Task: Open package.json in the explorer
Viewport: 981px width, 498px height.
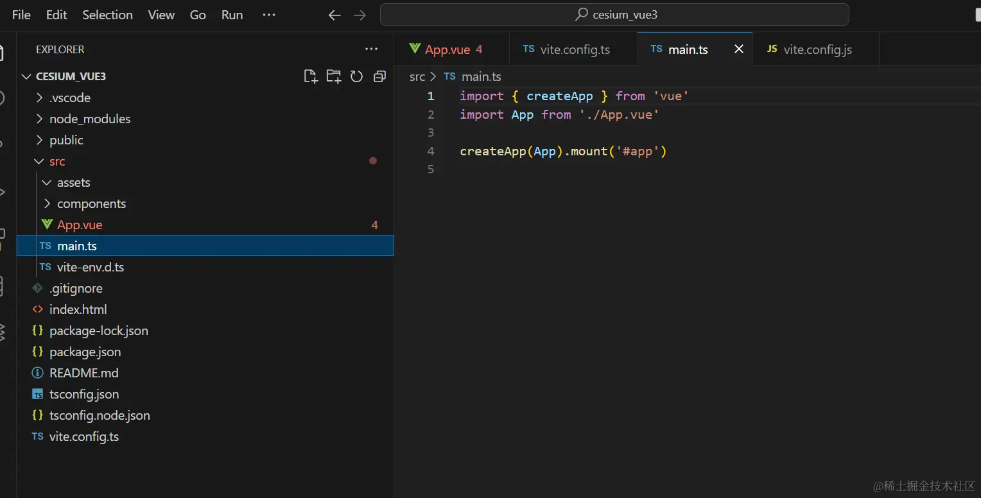Action: [x=205, y=352]
